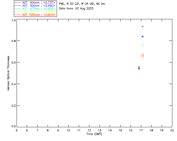The width and height of the screenshot is (177, 141).
Task: Click the x-axis tick label 16
Action: point(131,130)
